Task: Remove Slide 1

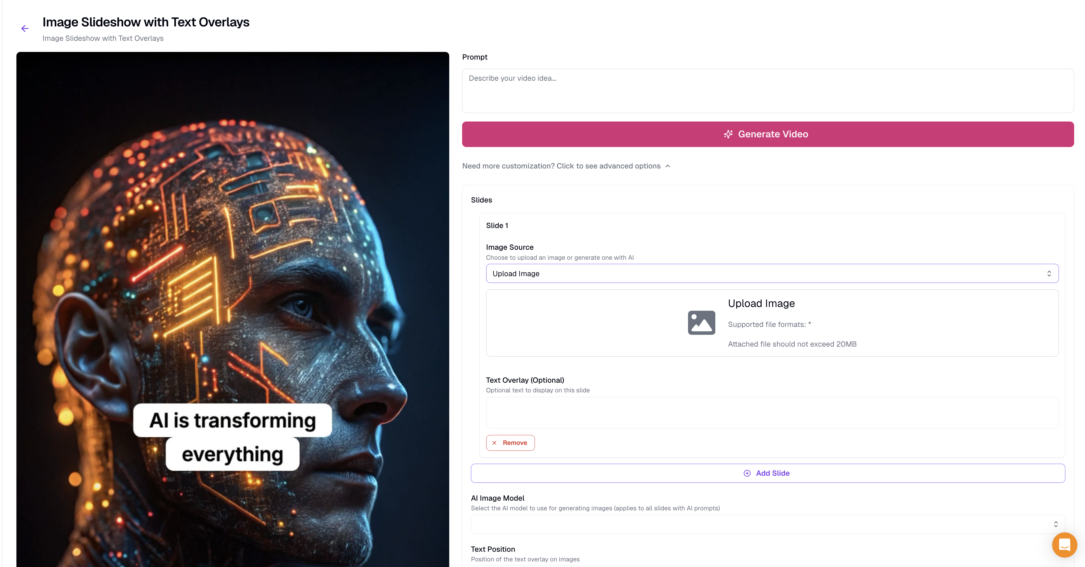Action: click(x=510, y=443)
